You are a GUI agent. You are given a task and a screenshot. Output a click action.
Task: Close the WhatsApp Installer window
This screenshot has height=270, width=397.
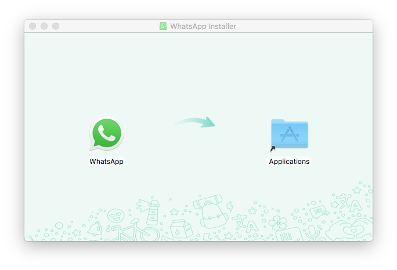[x=33, y=26]
